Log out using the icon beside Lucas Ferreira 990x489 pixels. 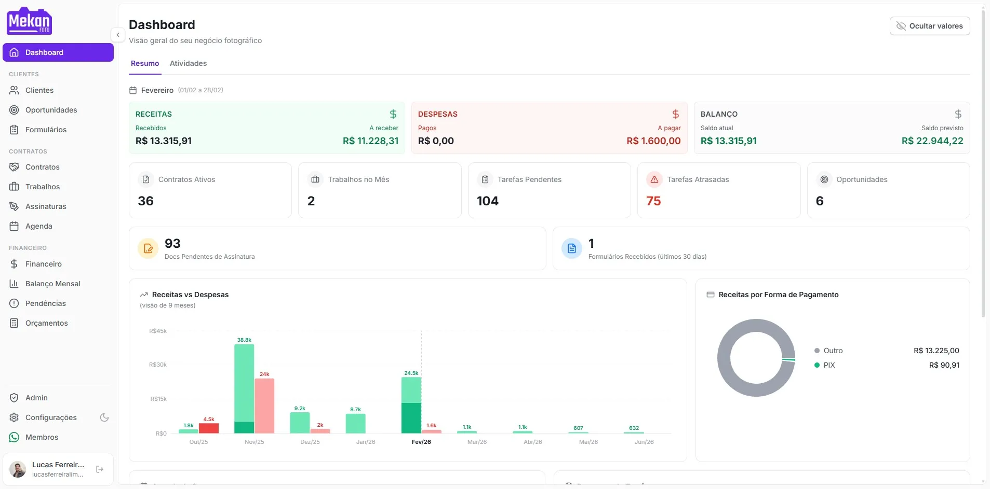[x=99, y=469]
